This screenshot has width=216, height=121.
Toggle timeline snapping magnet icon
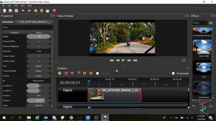tap(66, 73)
